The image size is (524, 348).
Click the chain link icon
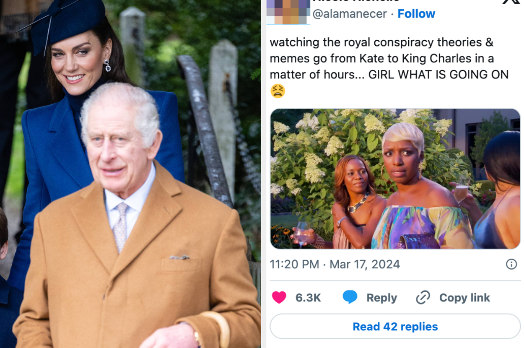[423, 298]
